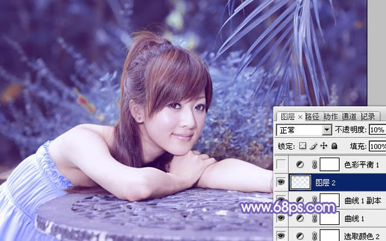Click the lock image pixels brush icon
Viewport: 386px width, 241px height.
pos(313,146)
